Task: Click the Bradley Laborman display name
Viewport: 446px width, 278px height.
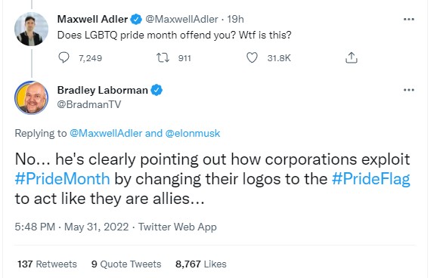Action: (x=103, y=90)
